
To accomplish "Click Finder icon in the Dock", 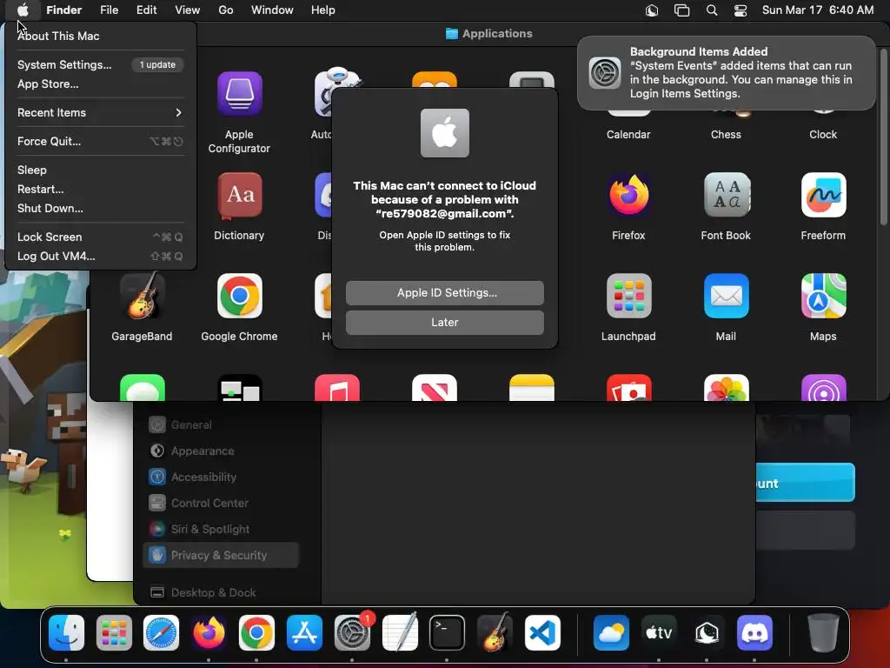I will [66, 632].
